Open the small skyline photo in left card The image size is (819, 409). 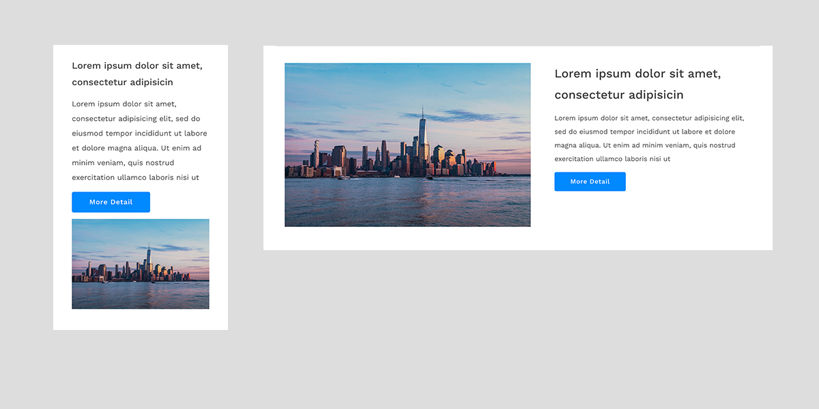141,264
